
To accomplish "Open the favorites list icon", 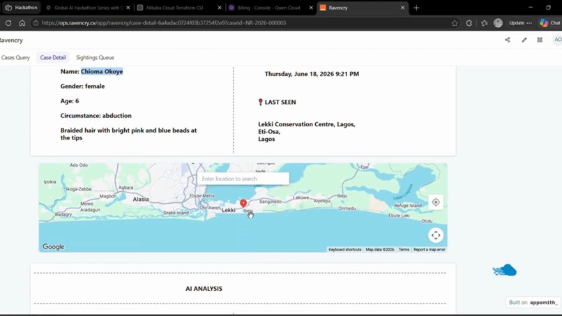I will pyautogui.click(x=484, y=23).
